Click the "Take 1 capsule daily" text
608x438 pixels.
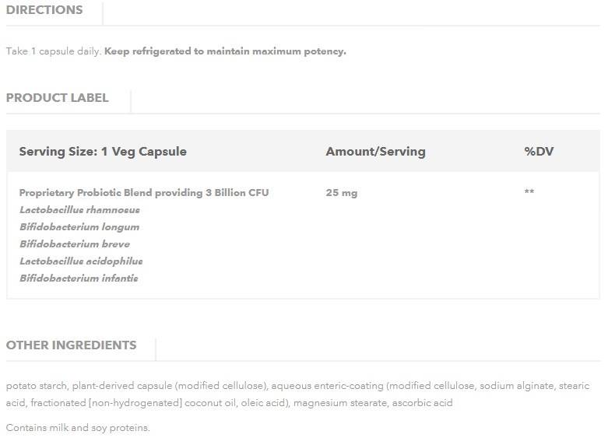pyautogui.click(x=53, y=51)
